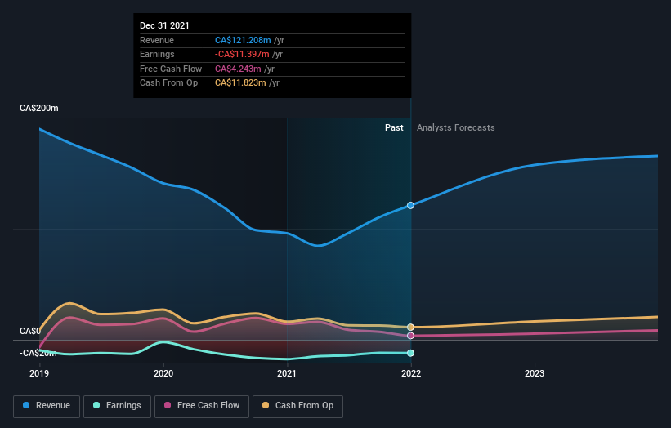Click the blue Revenue legend dot

26,405
